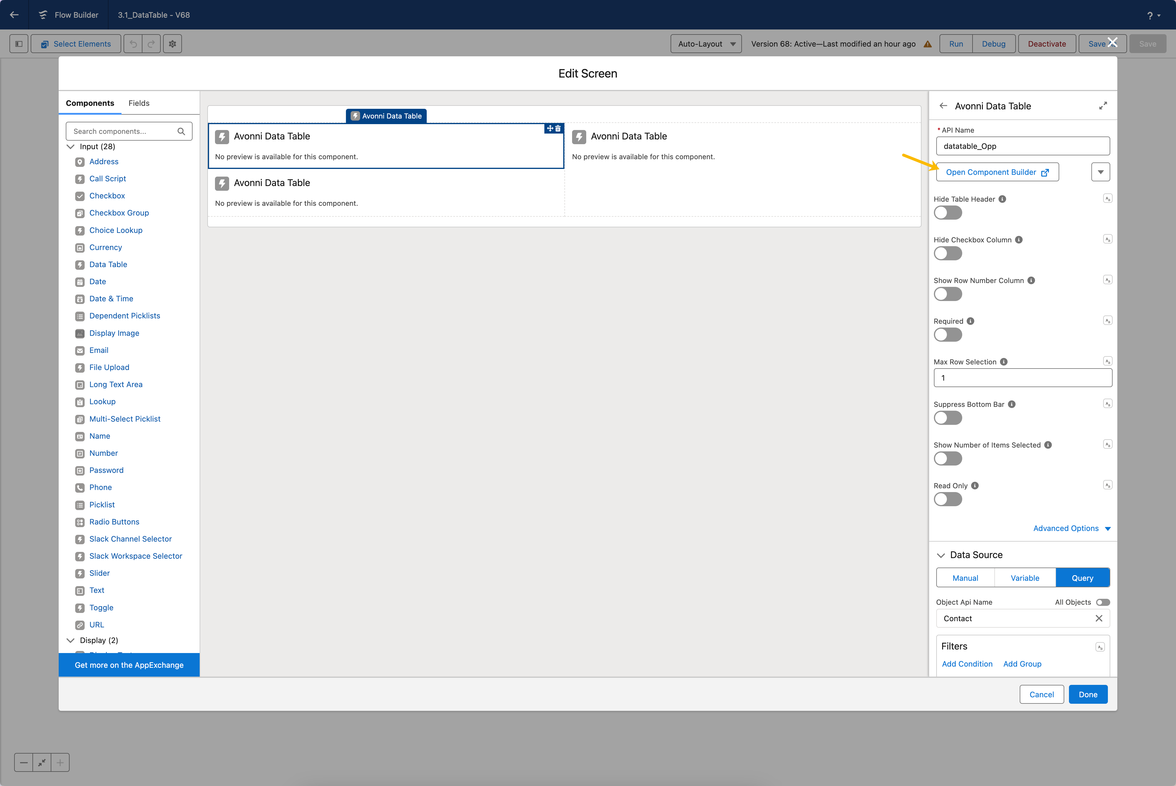Open flow settings gear icon
Viewport: 1176px width, 786px height.
pyautogui.click(x=173, y=44)
